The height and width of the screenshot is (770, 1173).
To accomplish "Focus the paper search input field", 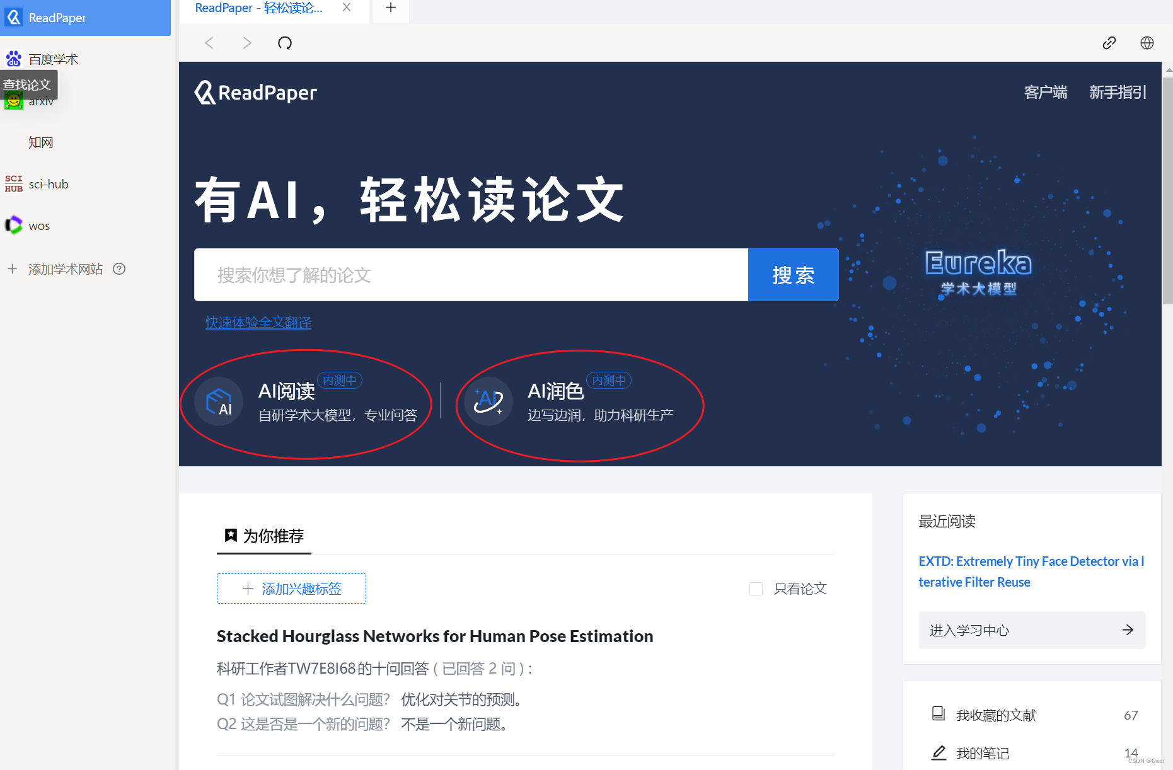I will tap(471, 275).
